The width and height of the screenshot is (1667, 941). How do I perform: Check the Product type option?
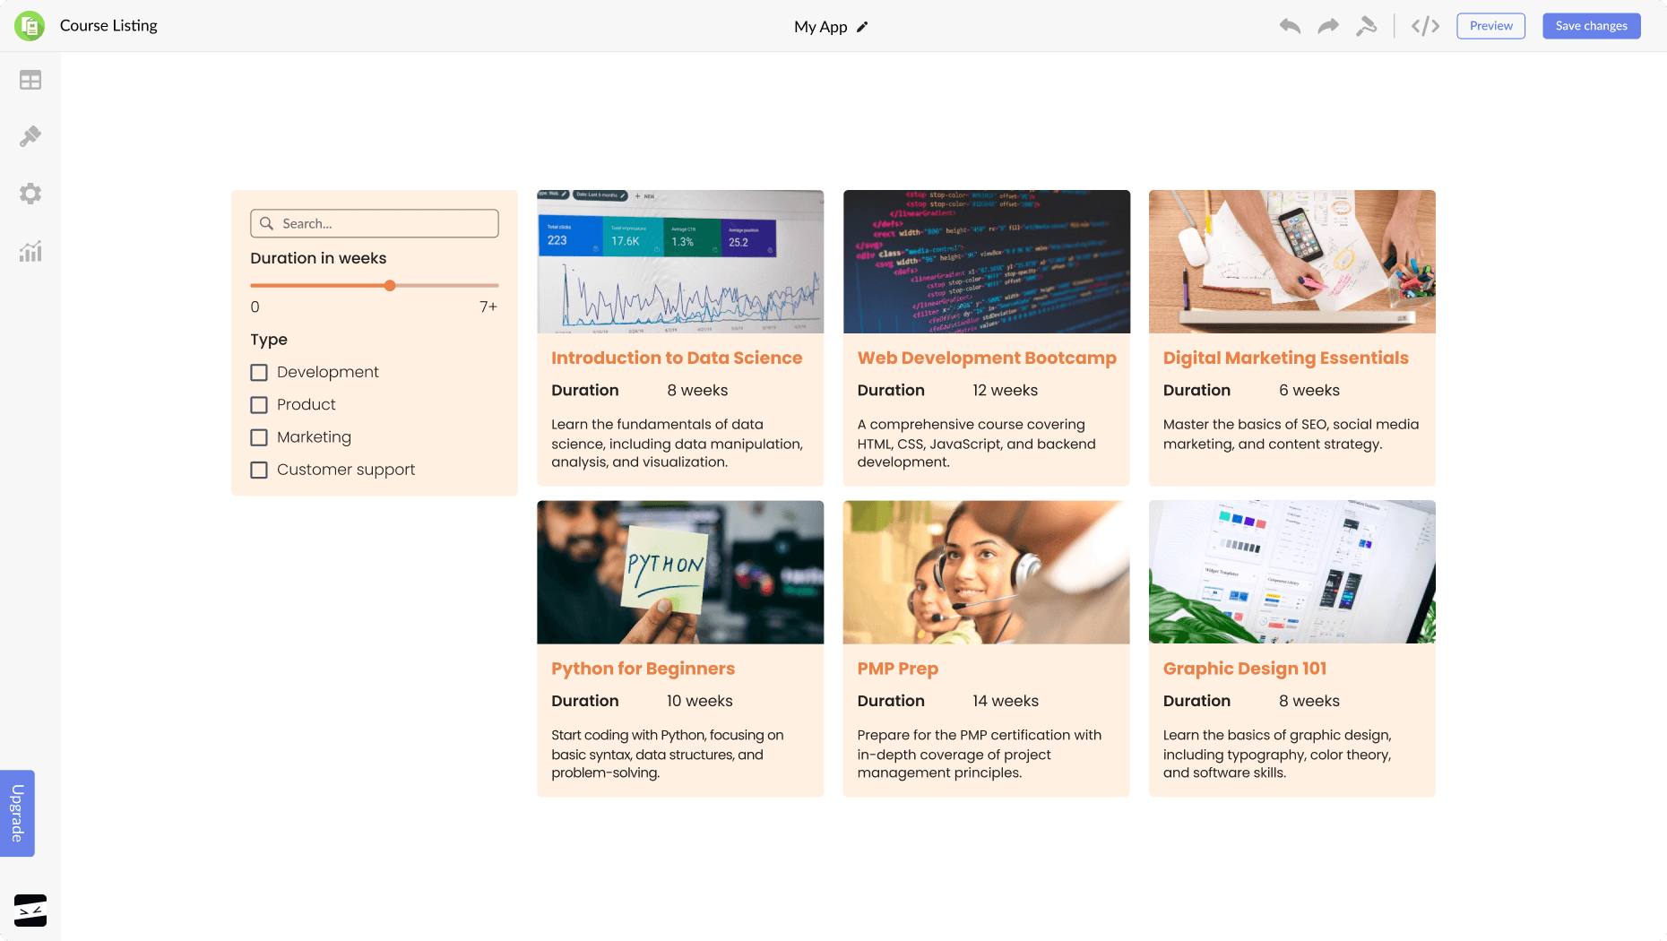[x=259, y=404]
